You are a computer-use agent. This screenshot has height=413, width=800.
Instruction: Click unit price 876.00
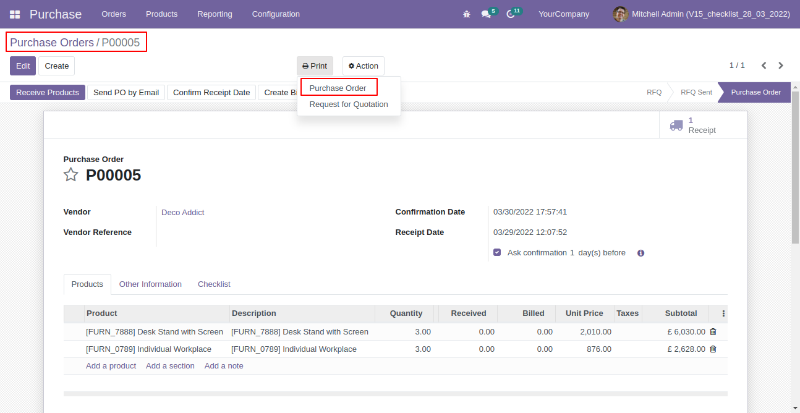coord(599,349)
